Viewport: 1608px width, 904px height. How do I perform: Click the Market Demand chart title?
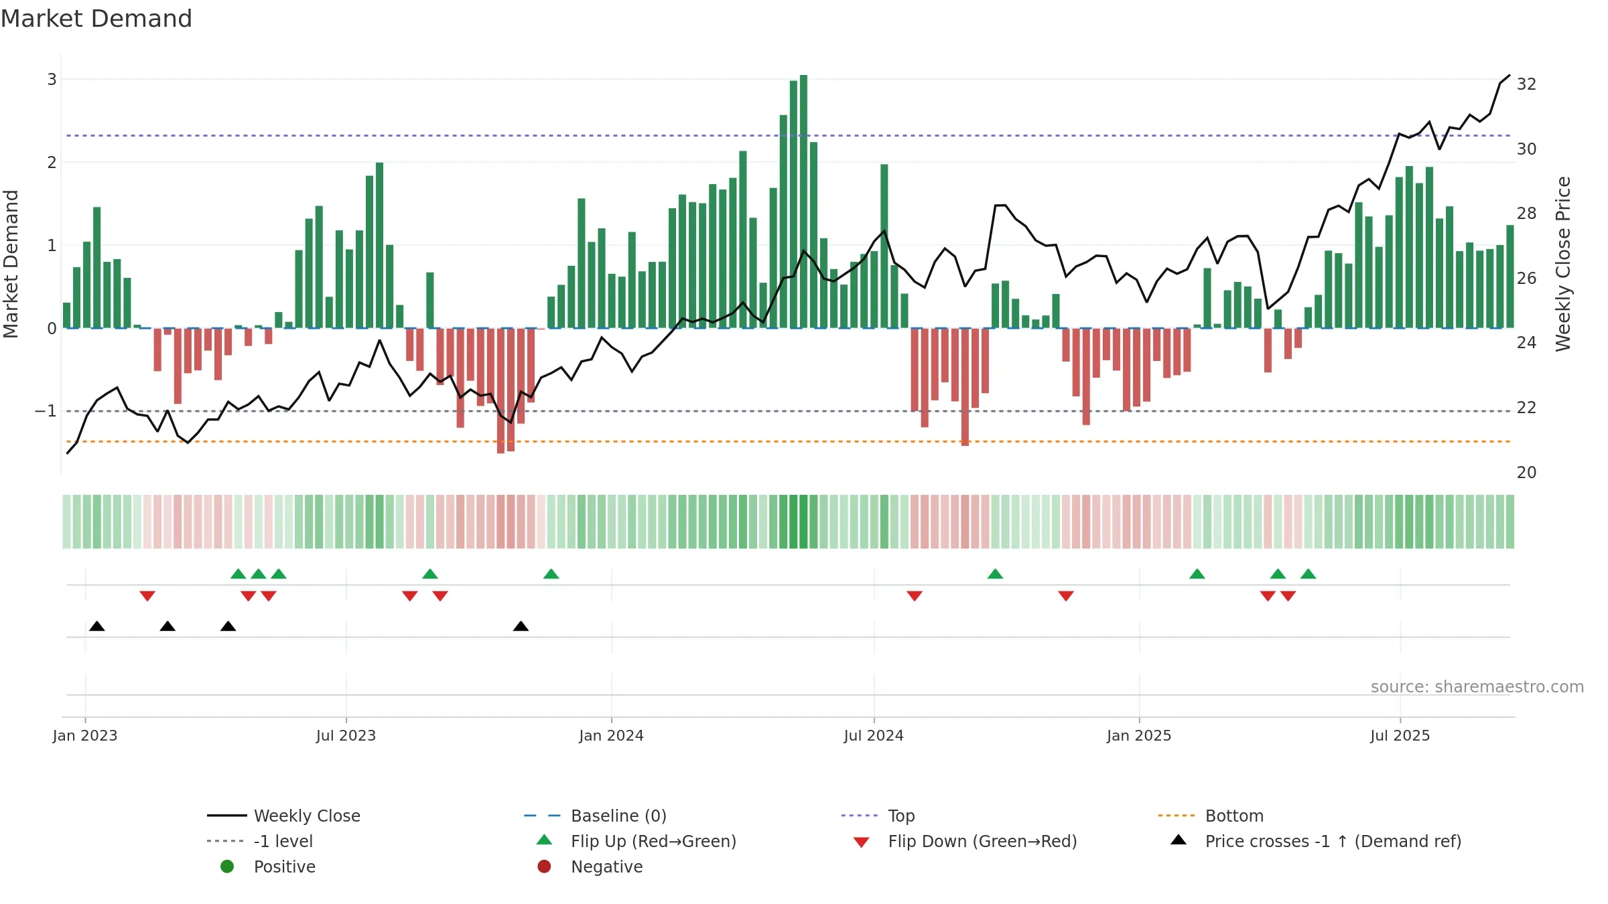pyautogui.click(x=96, y=19)
